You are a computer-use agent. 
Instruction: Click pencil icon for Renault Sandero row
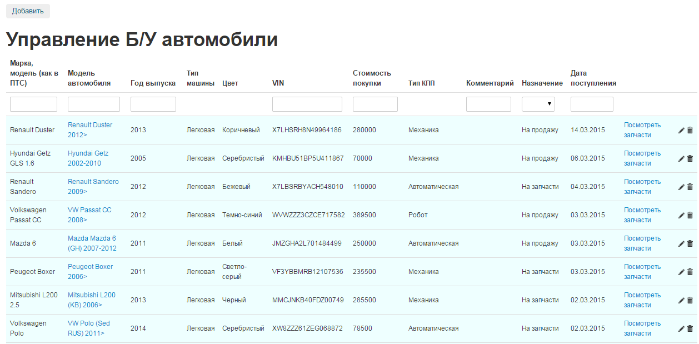click(681, 187)
